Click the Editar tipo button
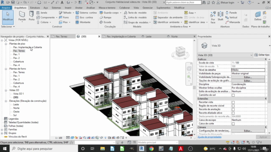Screen dimensions: 271x152 click(262, 55)
